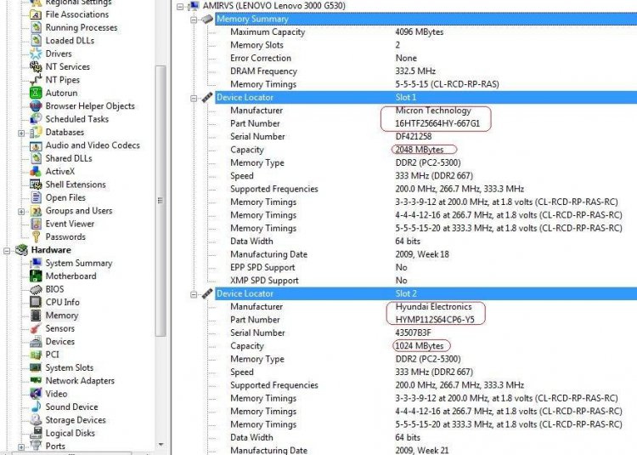The height and width of the screenshot is (455, 637).
Task: Select Storage Devices in the tree
Action: click(x=76, y=420)
